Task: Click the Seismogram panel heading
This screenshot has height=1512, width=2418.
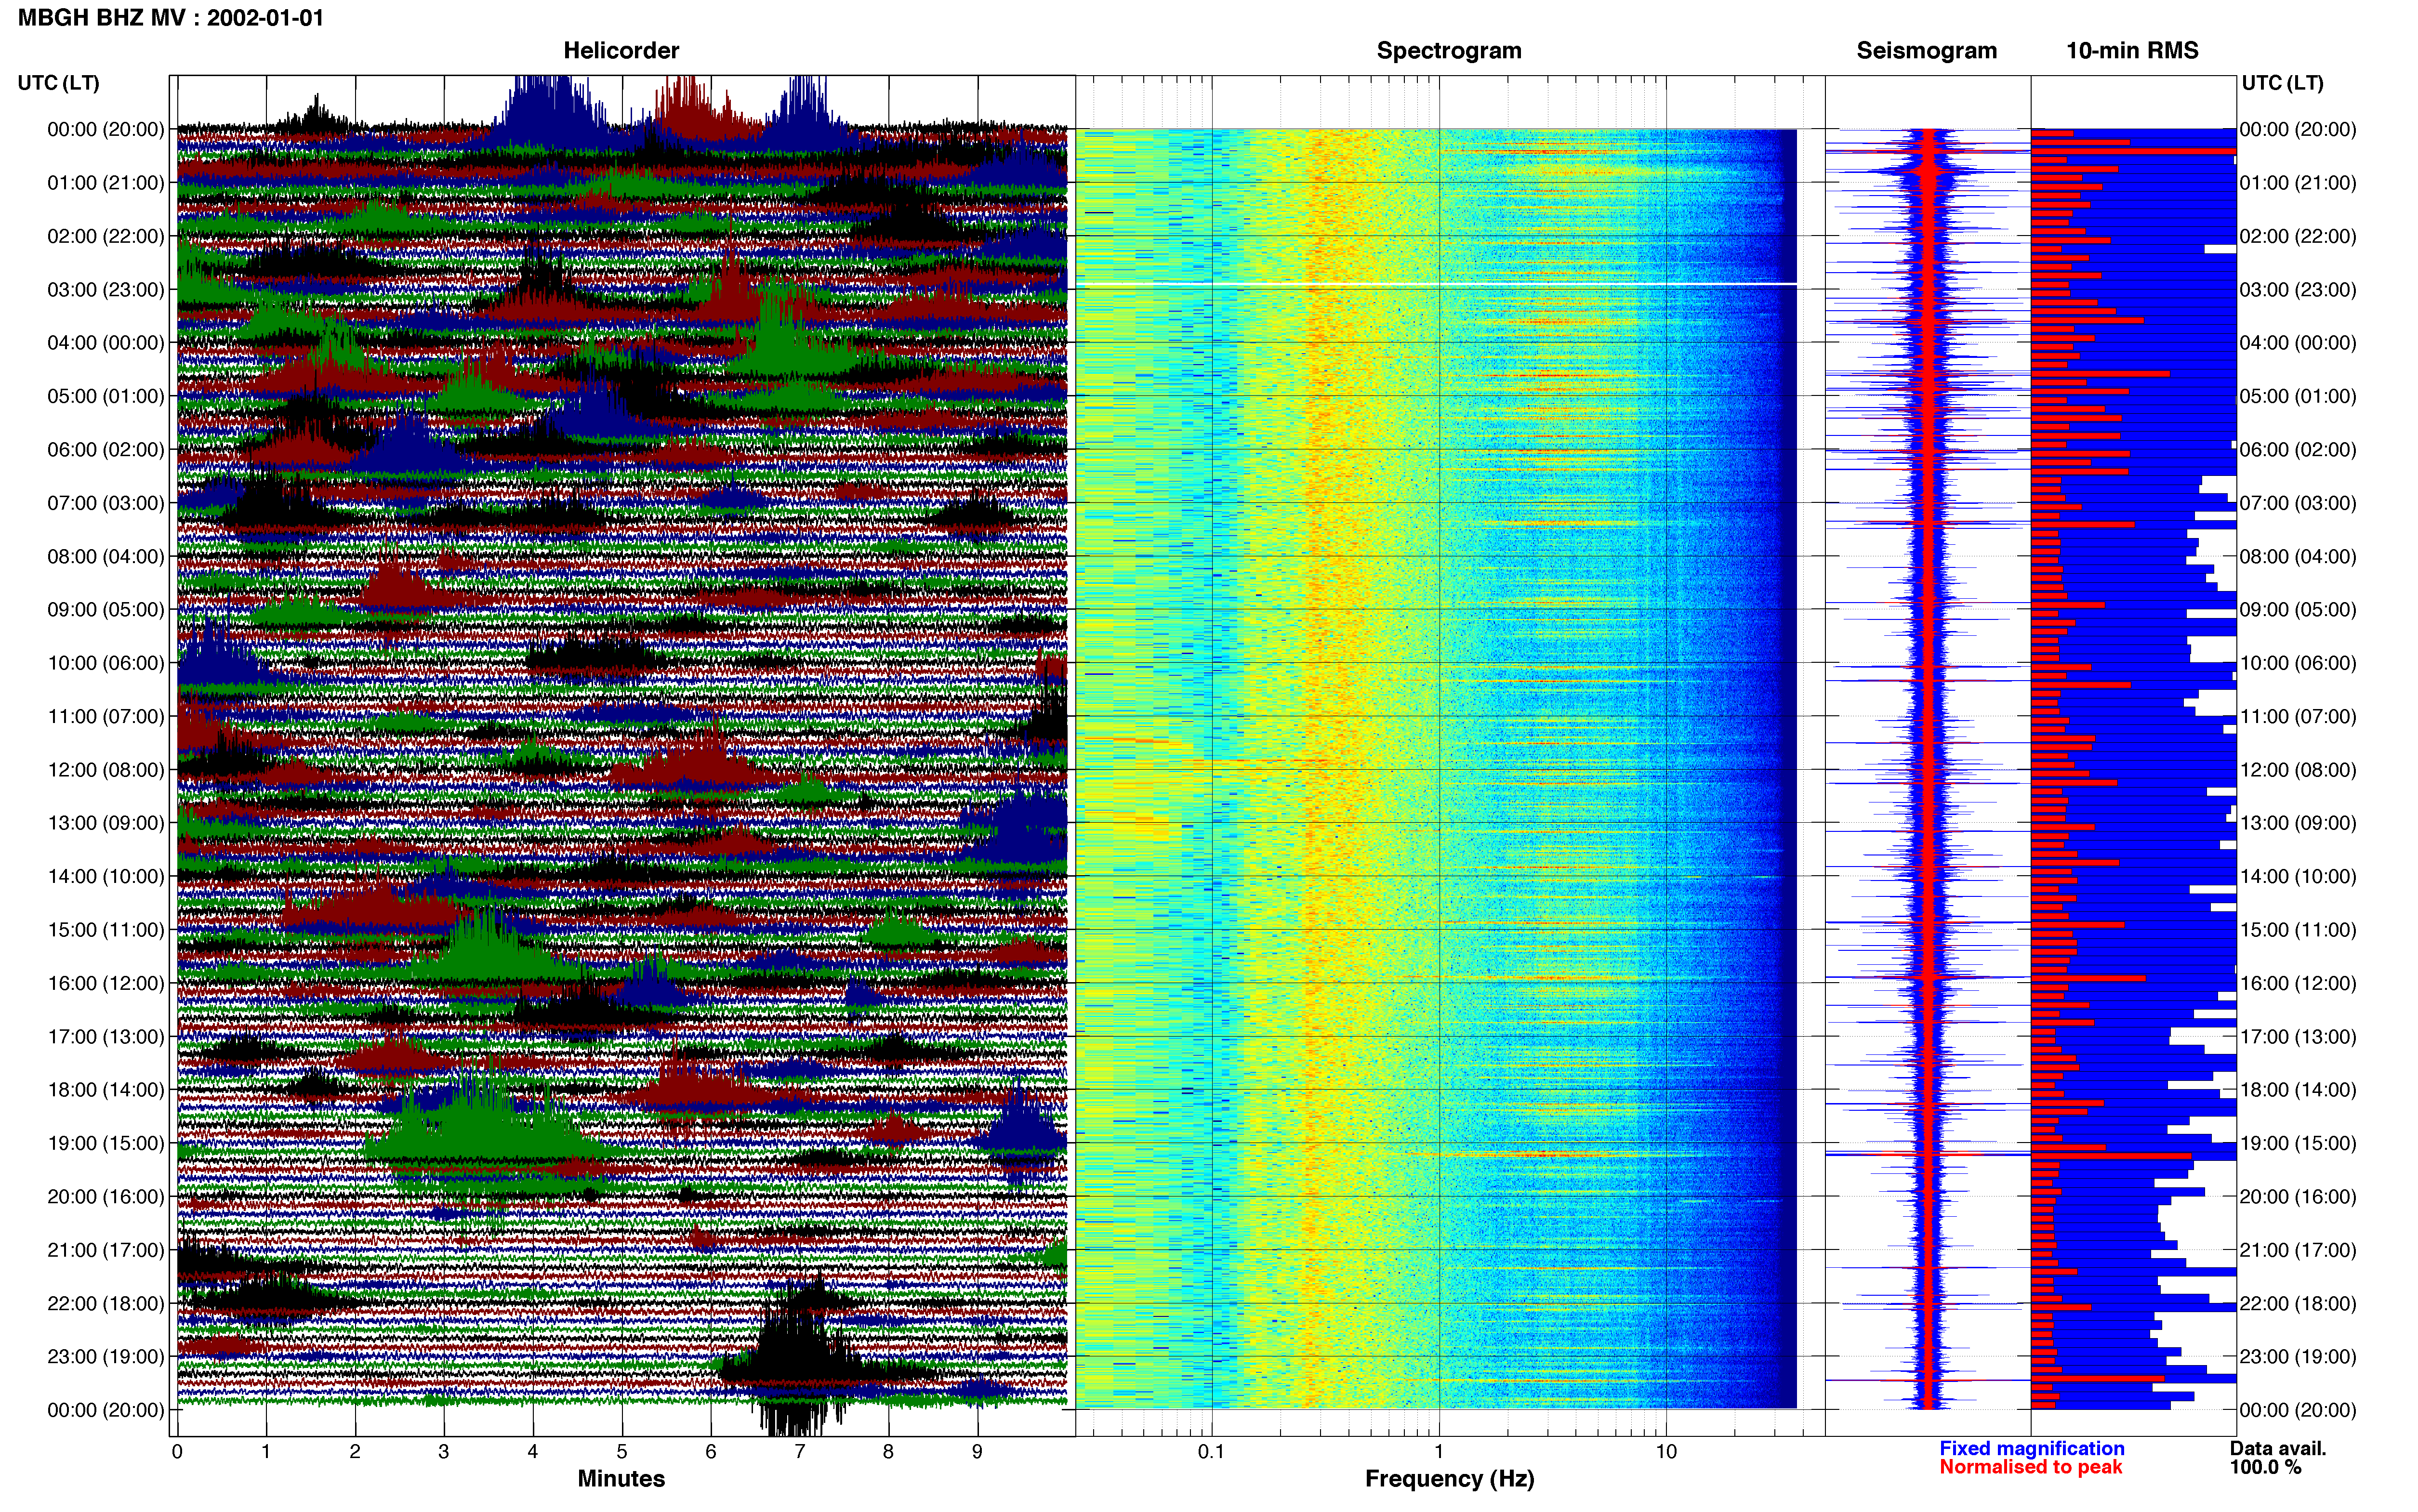Action: (1926, 50)
